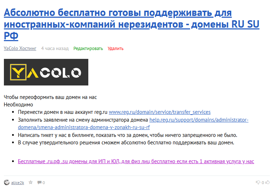Downvote the post with thumbs-down icon
This screenshot has height=194, width=272.
coord(258,183)
